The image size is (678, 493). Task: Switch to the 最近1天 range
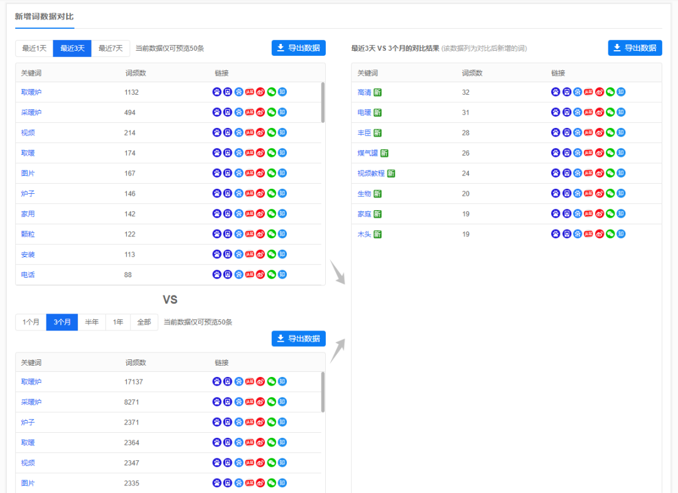[x=34, y=48]
